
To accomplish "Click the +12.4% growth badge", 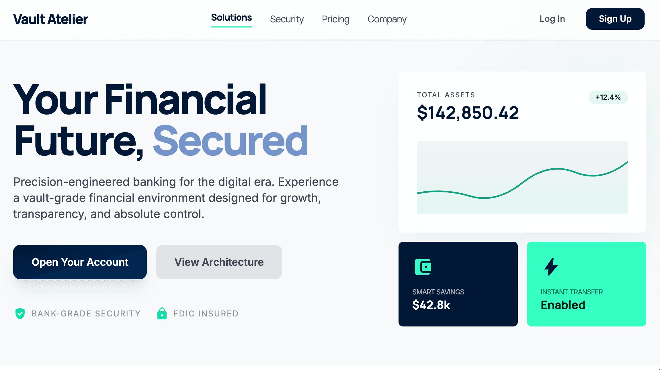I will point(608,97).
